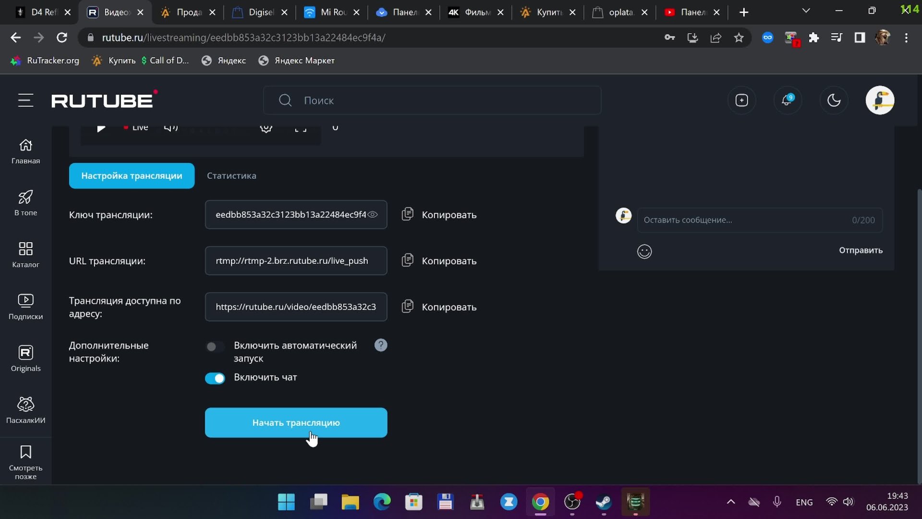Disable the Включить чат toggle
This screenshot has height=519, width=922.
click(x=215, y=378)
